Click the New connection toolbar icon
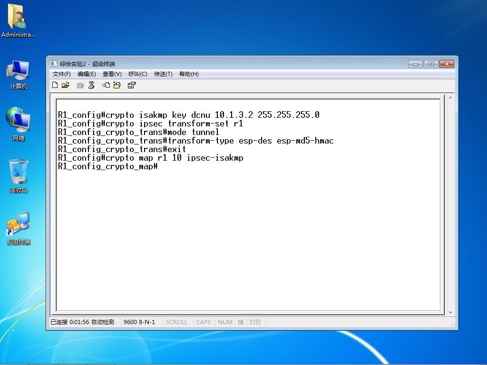 [55, 85]
